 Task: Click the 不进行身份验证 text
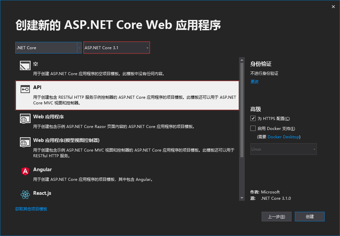coord(264,73)
